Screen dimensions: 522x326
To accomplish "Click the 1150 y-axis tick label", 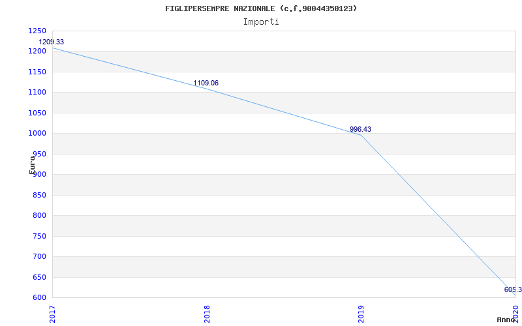I will click(37, 72).
